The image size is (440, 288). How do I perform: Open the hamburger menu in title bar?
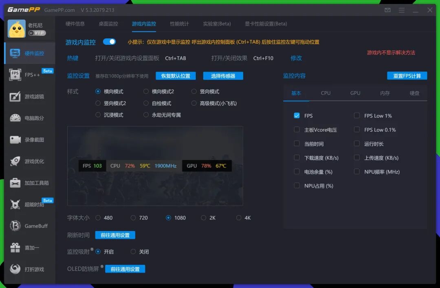(x=402, y=10)
